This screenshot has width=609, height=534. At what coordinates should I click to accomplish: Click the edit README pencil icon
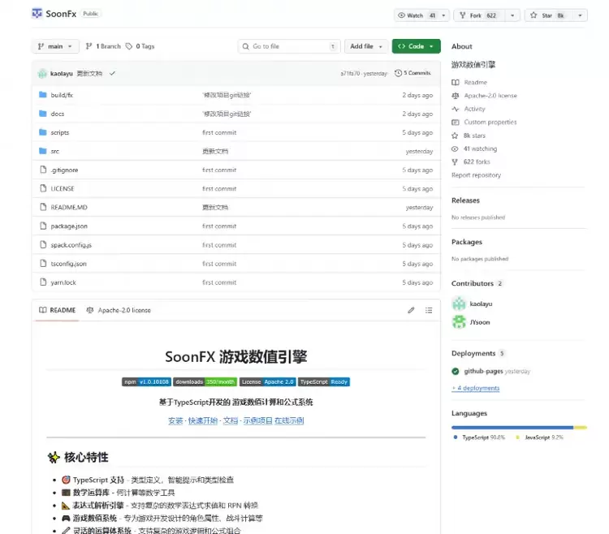coord(411,310)
